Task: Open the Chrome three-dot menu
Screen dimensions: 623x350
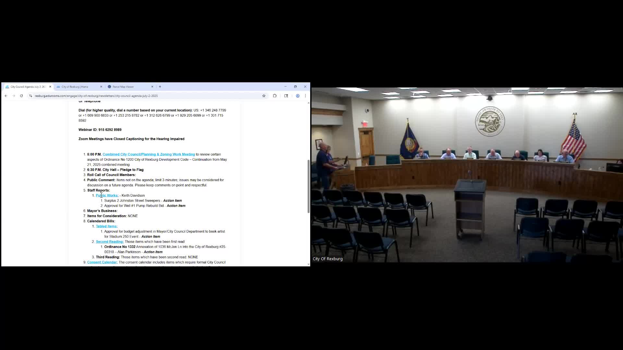Action: click(x=305, y=96)
